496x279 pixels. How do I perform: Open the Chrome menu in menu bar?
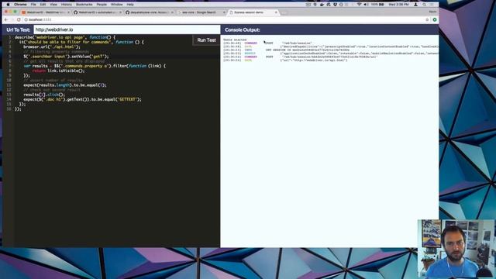point(20,5)
